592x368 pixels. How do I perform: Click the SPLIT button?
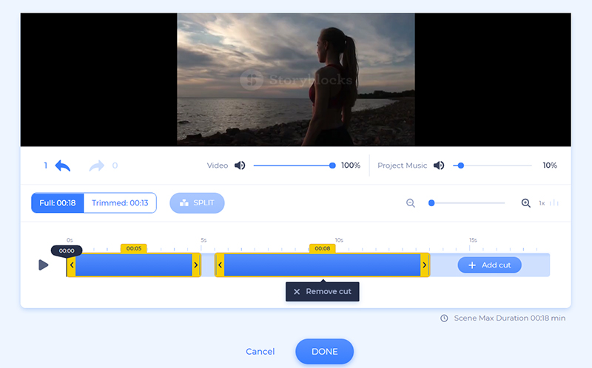click(197, 203)
